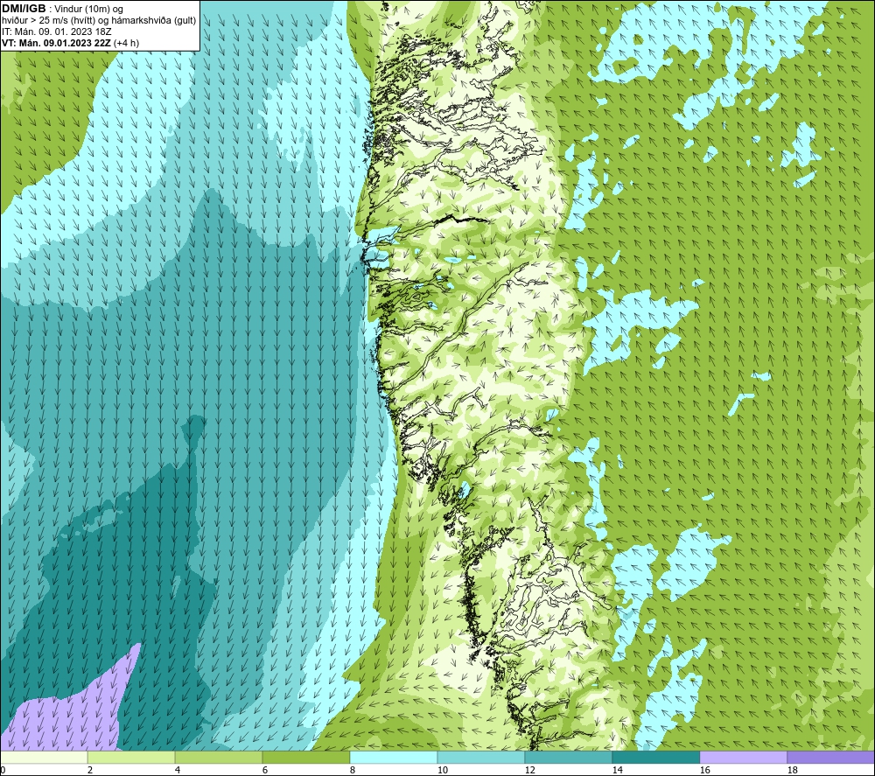875x776 pixels.
Task: Click the scale label '18'
Action: click(x=792, y=770)
